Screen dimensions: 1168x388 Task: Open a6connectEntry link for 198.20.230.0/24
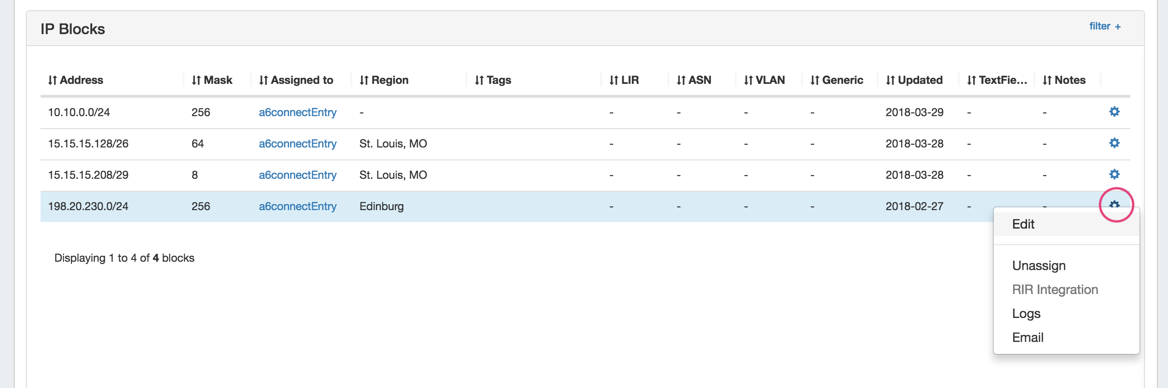click(x=298, y=206)
